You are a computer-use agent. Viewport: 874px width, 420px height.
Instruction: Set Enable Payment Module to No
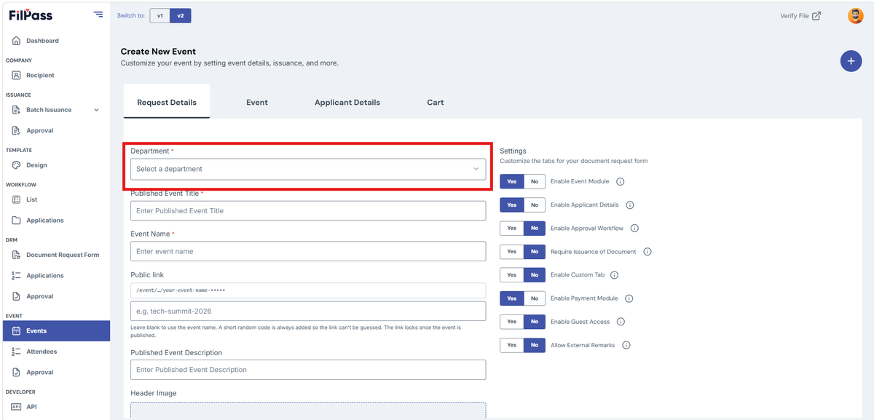[x=535, y=298]
